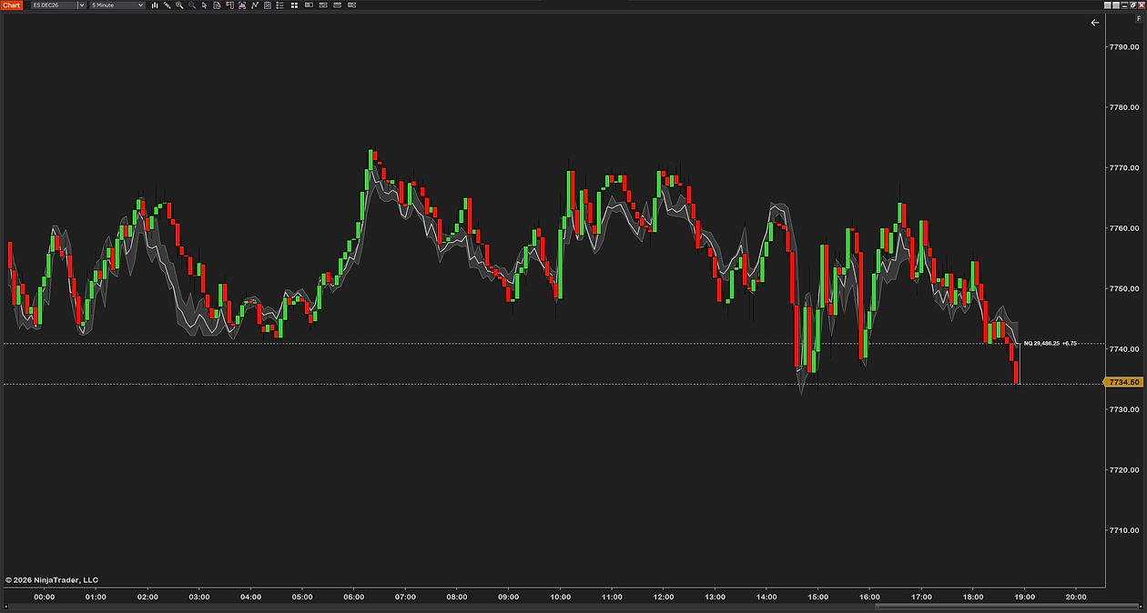Click the white left arrow at chart top right
Viewport: 1147px width, 613px height.
[1095, 23]
